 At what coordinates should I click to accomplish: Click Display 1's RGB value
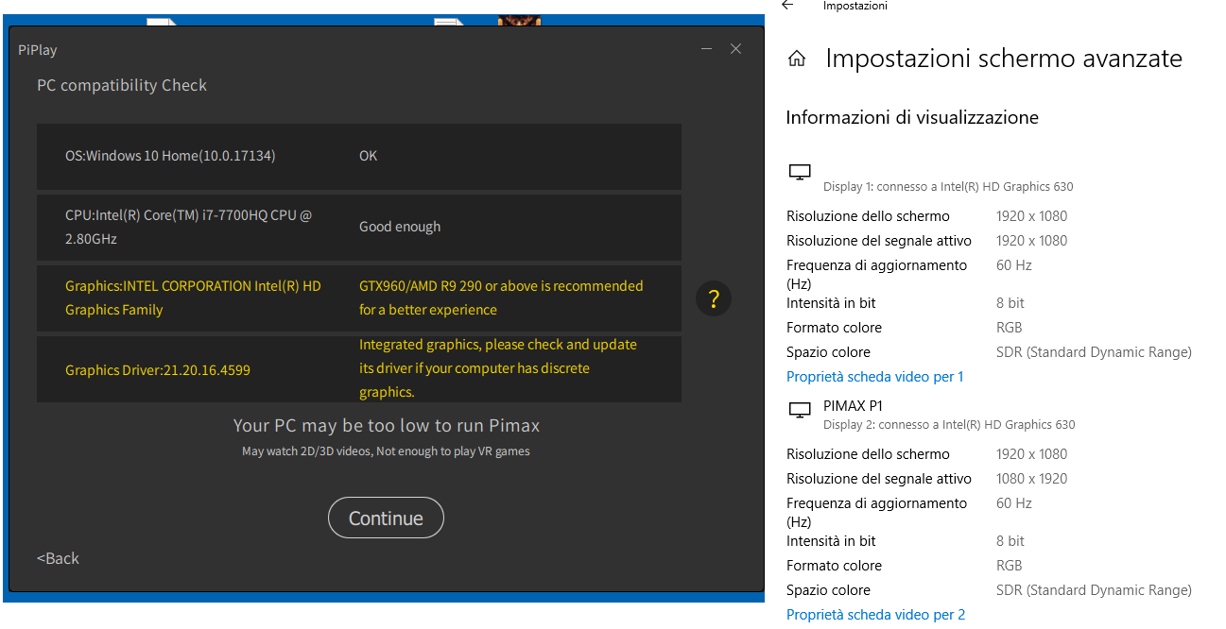click(x=1010, y=328)
